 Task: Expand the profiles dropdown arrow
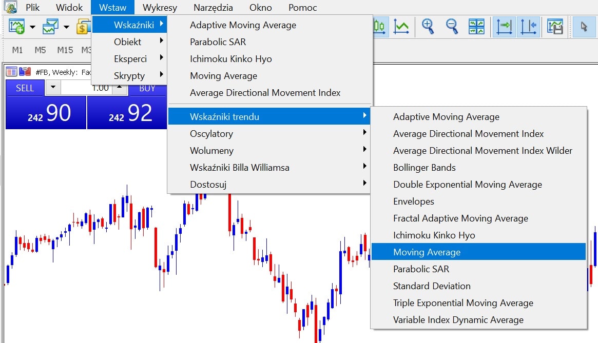[x=66, y=27]
